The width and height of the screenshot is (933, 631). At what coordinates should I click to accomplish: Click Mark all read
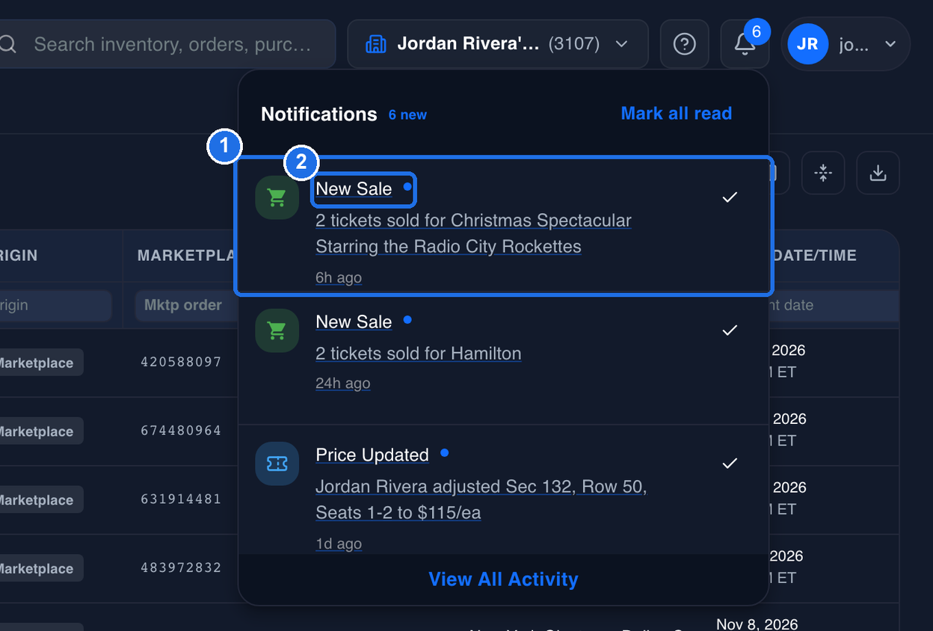[676, 114]
